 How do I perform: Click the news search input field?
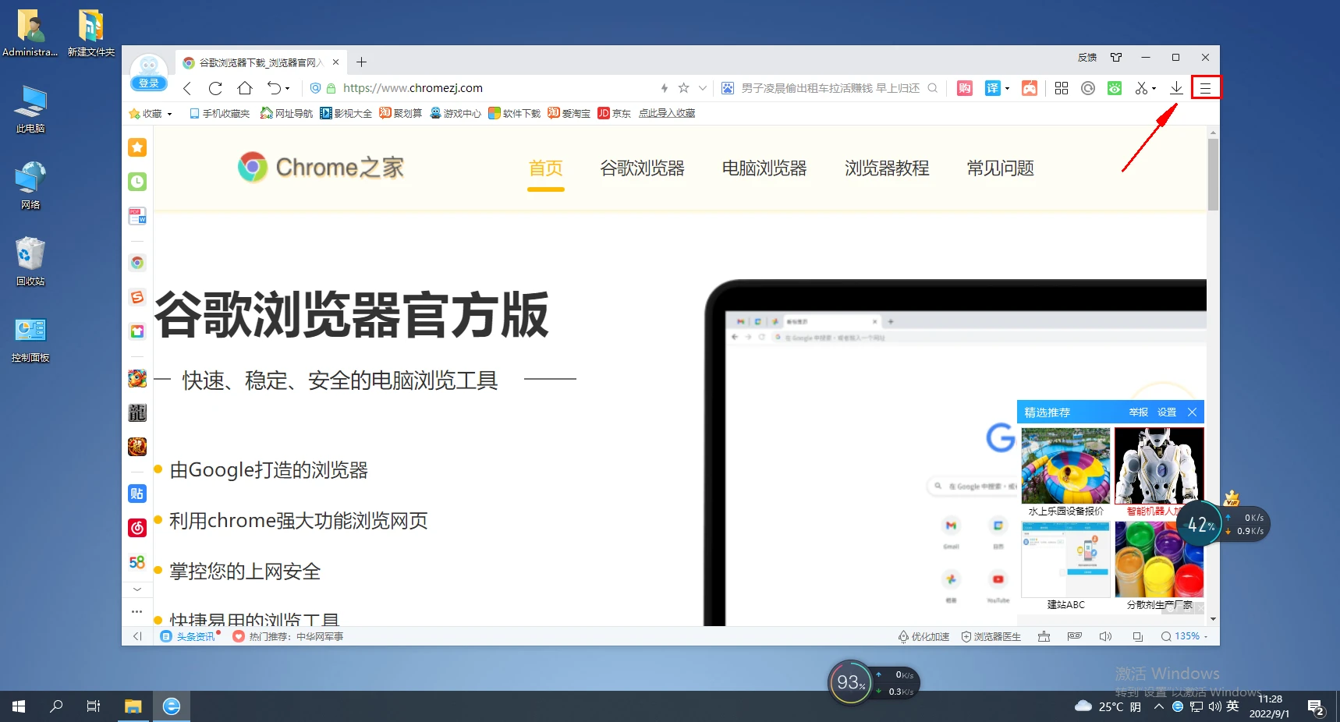(831, 88)
